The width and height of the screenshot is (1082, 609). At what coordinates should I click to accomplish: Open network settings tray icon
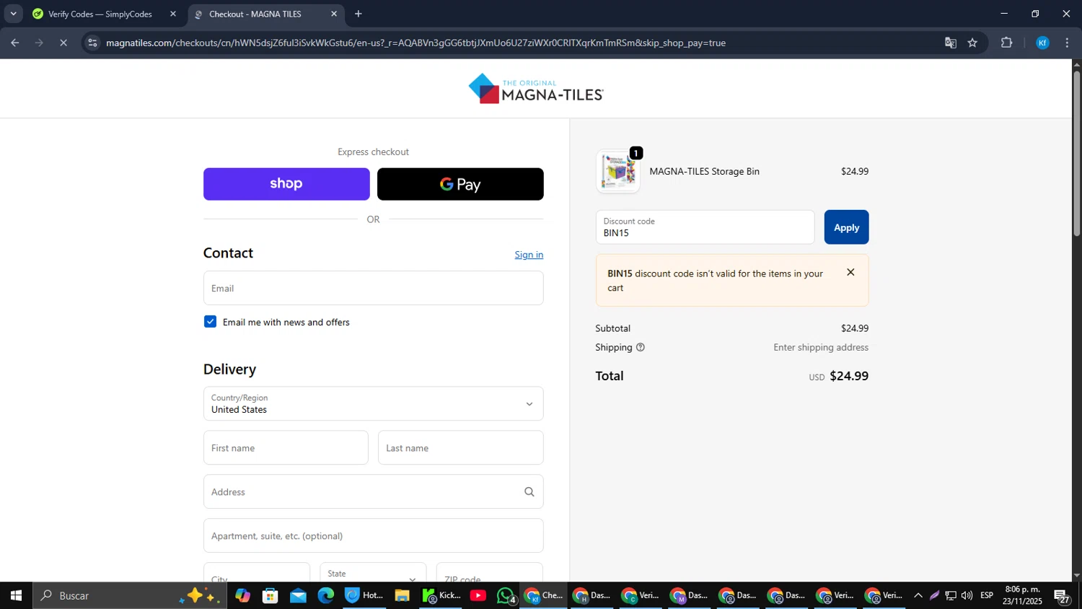coord(951,595)
